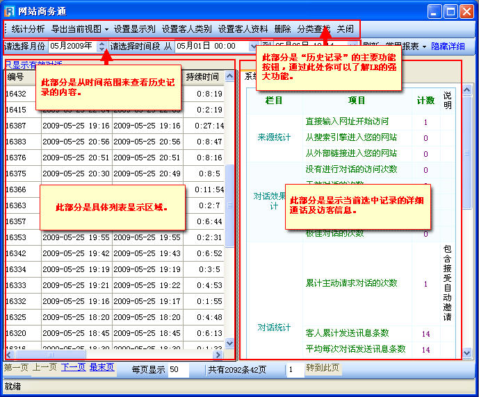The image size is (479, 397).
Task: Open the 常用报表 dropdown menu
Action: pos(406,47)
